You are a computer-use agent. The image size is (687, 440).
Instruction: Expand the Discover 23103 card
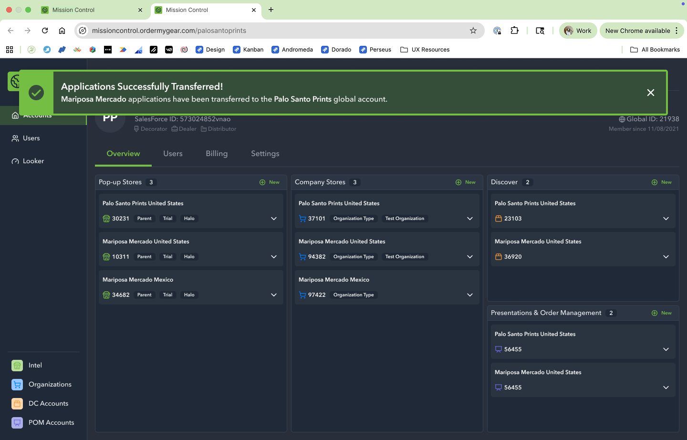pyautogui.click(x=666, y=219)
